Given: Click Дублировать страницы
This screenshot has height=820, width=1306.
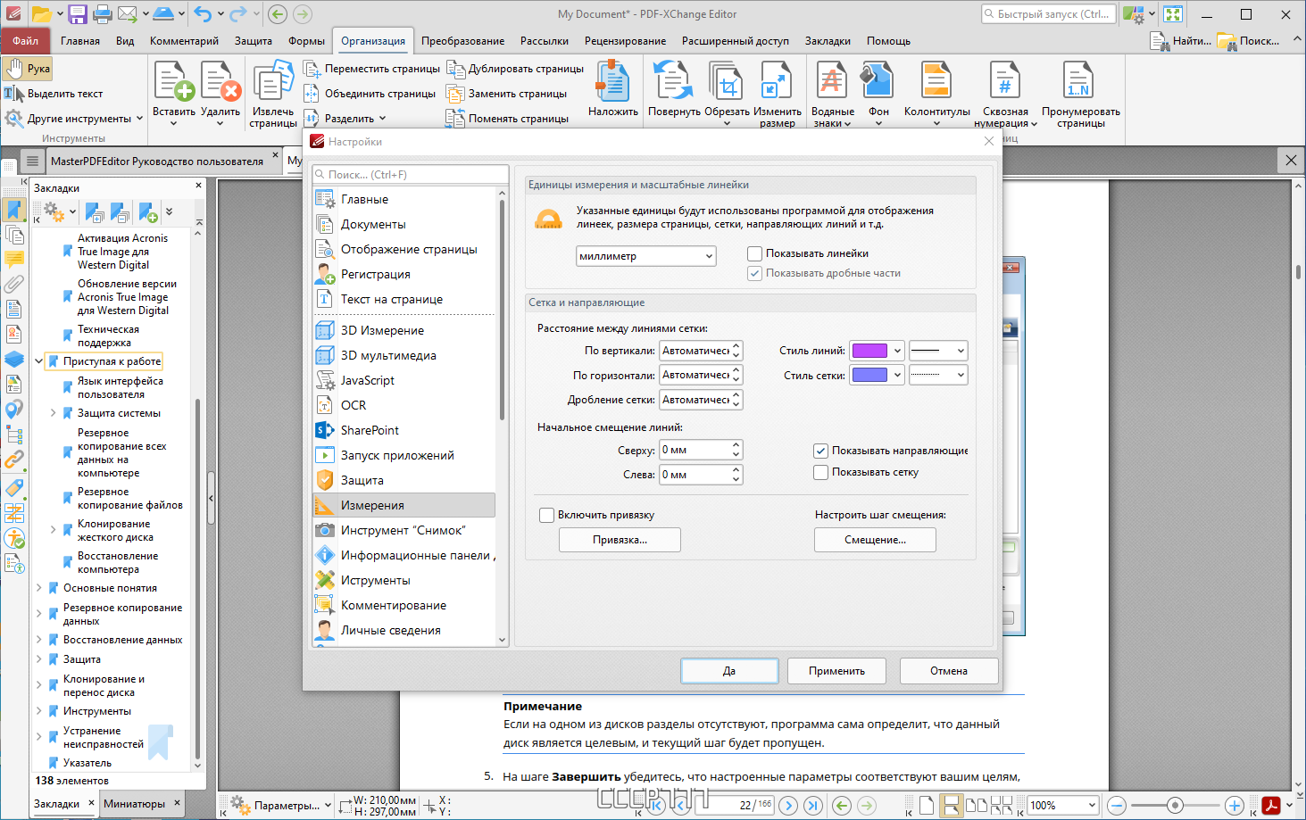Looking at the screenshot, I should [x=516, y=69].
